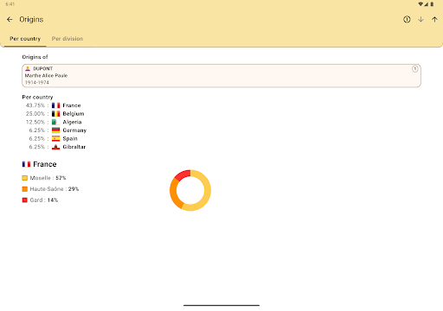This screenshot has width=443, height=311.
Task: Select the Spain flag icon
Action: click(55, 138)
